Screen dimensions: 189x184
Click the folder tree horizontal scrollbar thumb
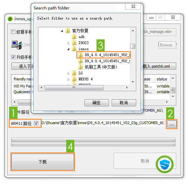(74, 87)
